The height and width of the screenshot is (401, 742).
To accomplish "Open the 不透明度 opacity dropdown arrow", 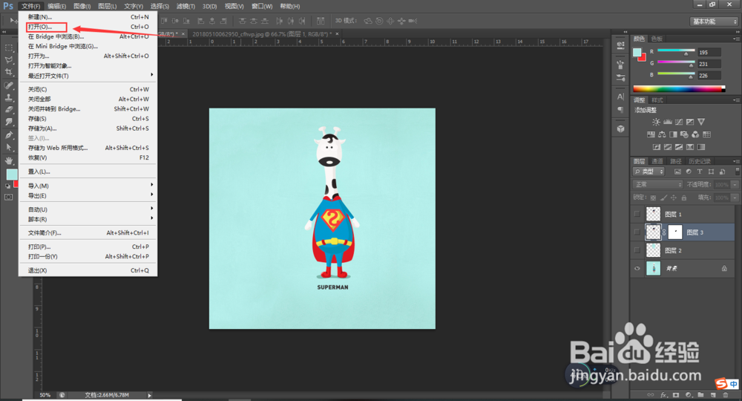I will [735, 185].
